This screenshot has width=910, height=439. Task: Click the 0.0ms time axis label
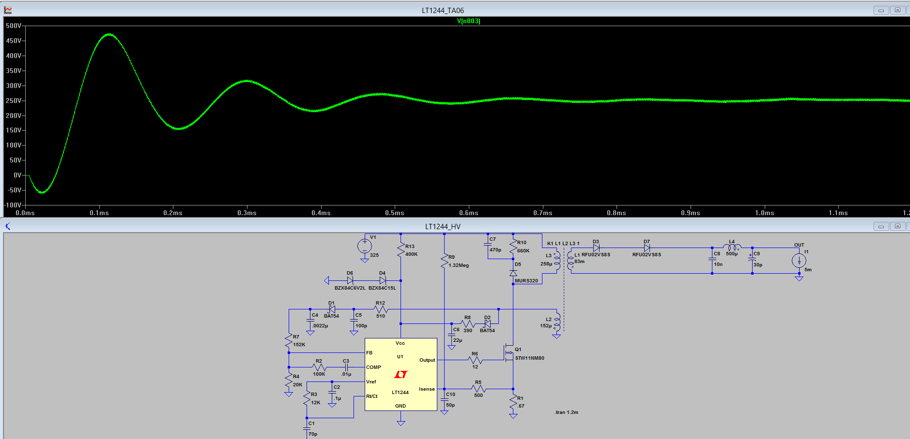(25, 213)
